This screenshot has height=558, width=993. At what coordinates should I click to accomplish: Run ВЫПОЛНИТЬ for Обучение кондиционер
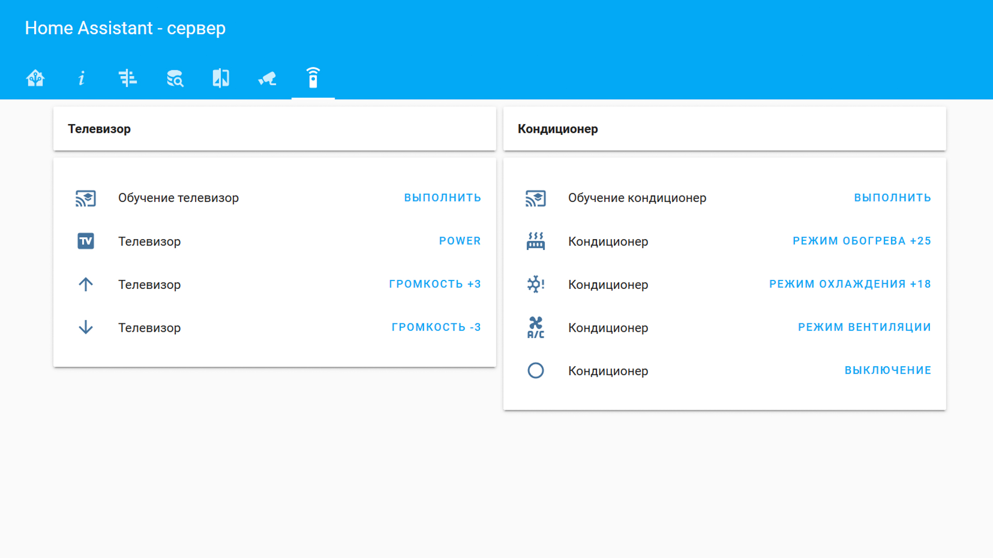point(892,198)
